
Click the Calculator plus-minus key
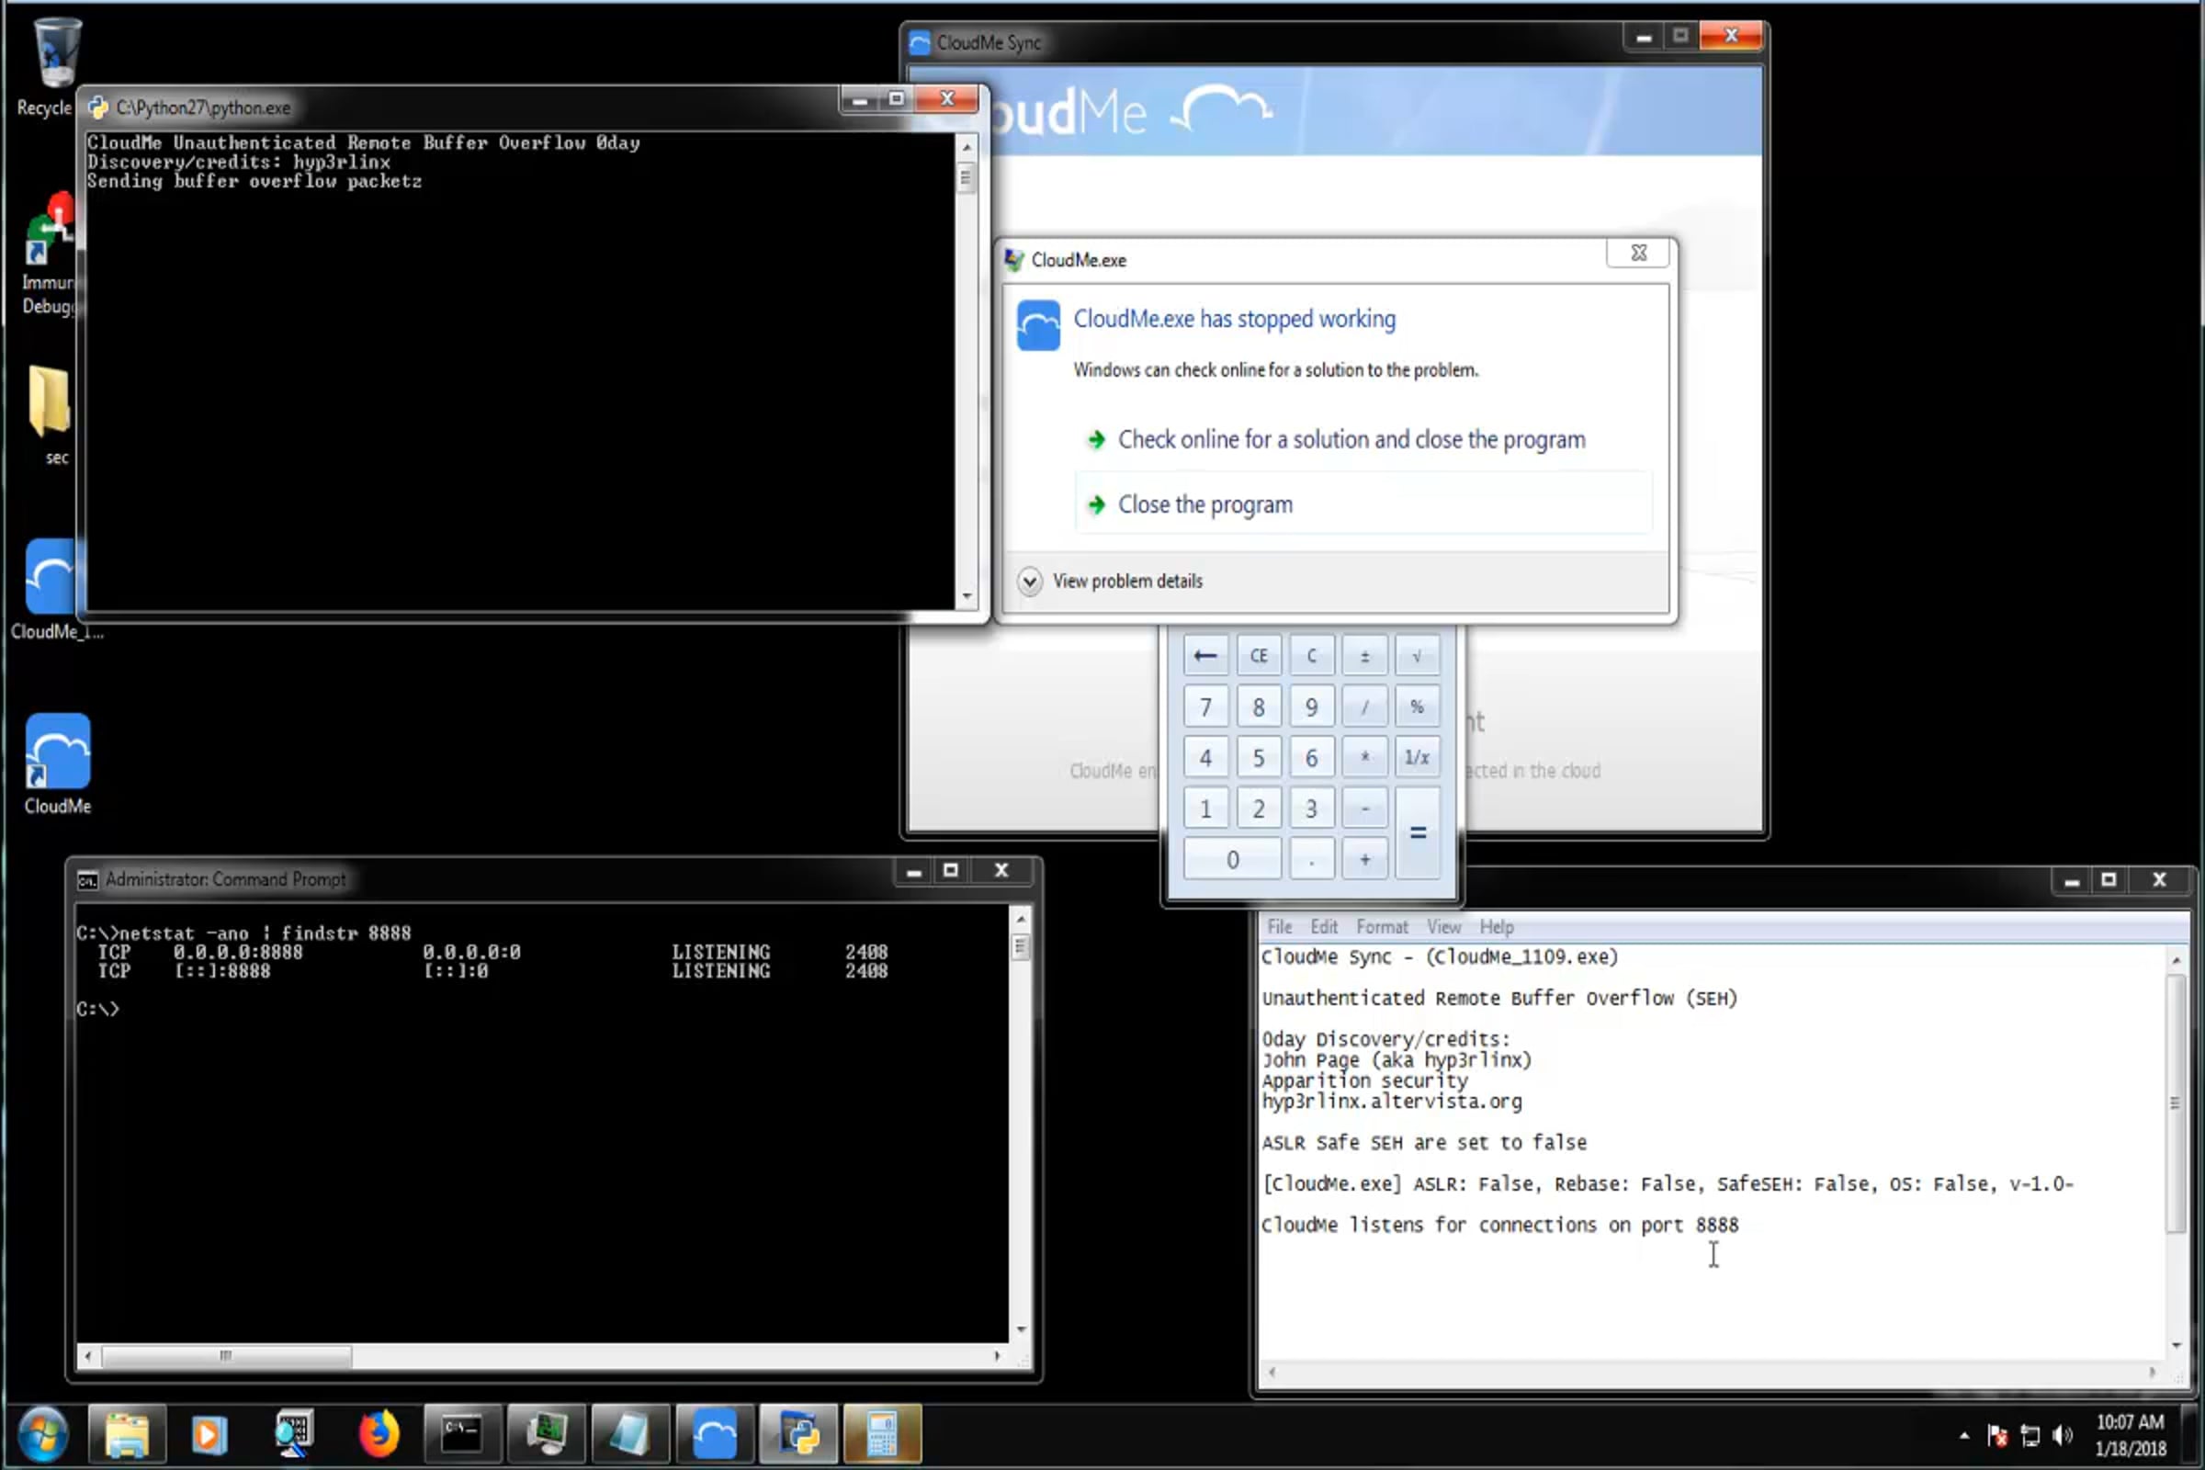(x=1364, y=655)
